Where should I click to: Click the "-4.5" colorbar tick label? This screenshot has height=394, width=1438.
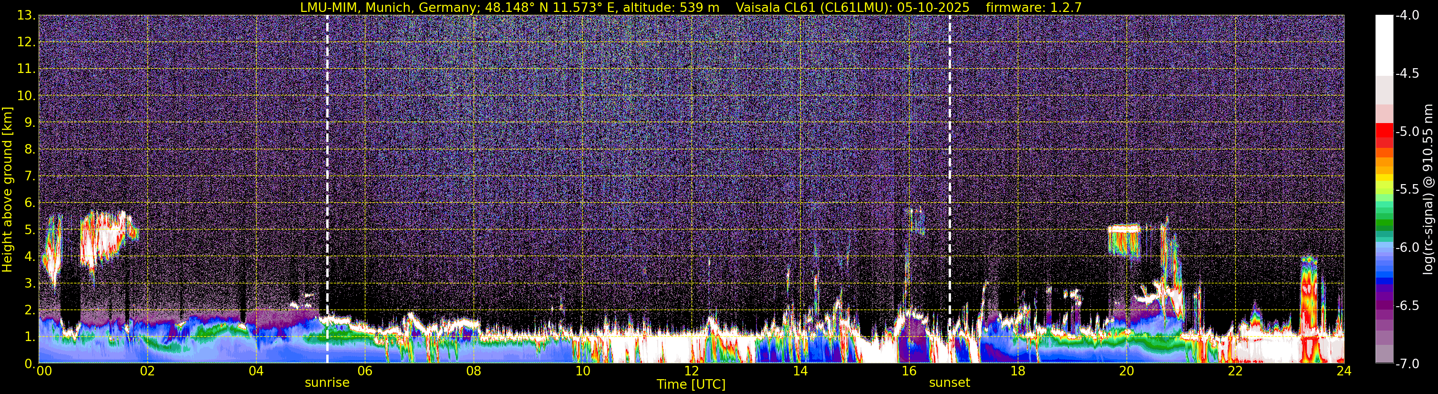[1407, 73]
